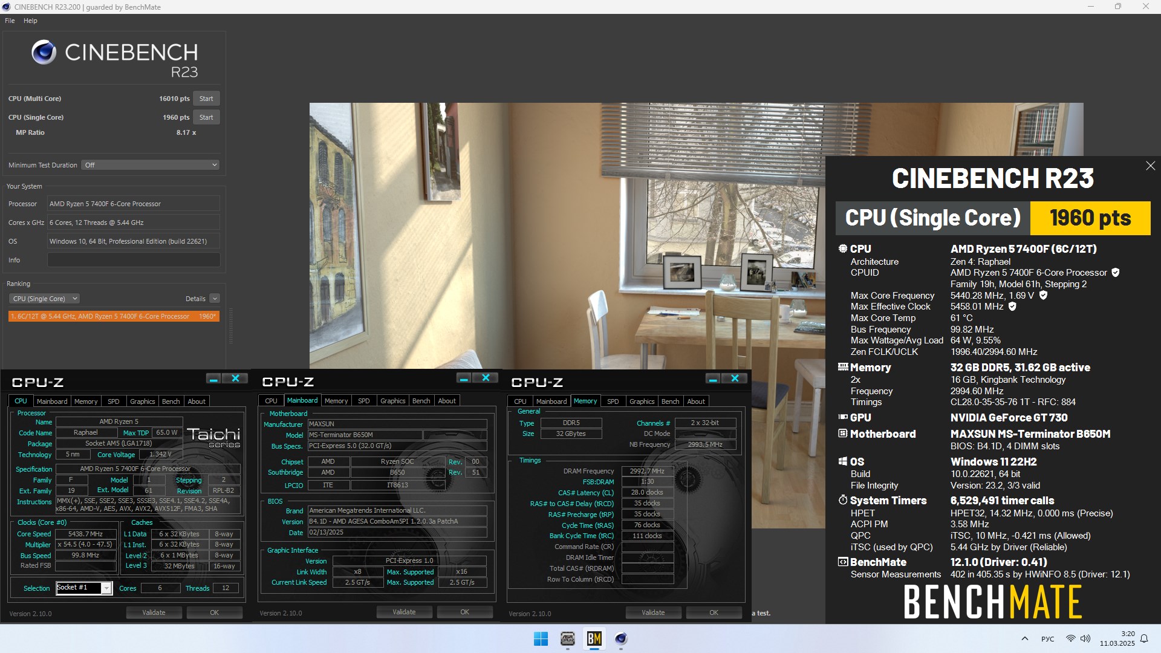Open volume tray icon
The image size is (1161, 653).
point(1085,638)
